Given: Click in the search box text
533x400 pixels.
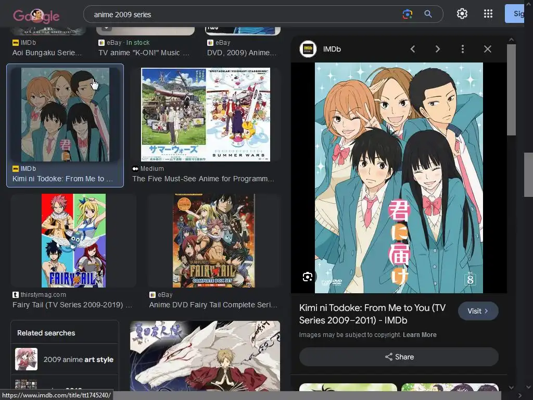Looking at the screenshot, I should point(122,15).
